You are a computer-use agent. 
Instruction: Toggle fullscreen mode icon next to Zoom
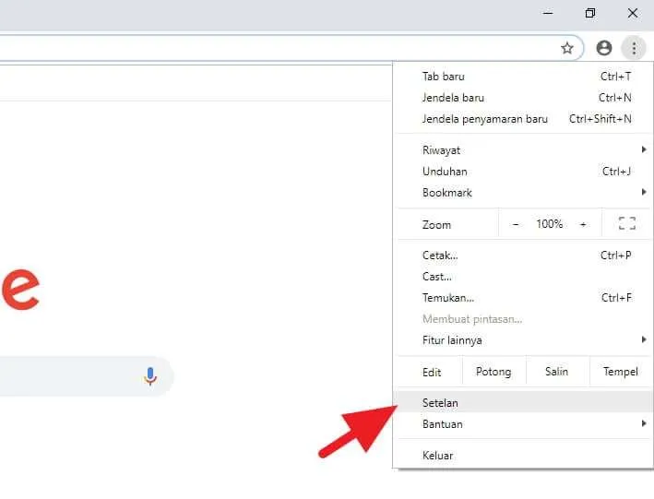click(627, 223)
